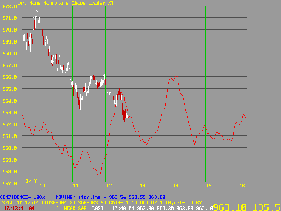Click the 965.0 price axis label

9,89
